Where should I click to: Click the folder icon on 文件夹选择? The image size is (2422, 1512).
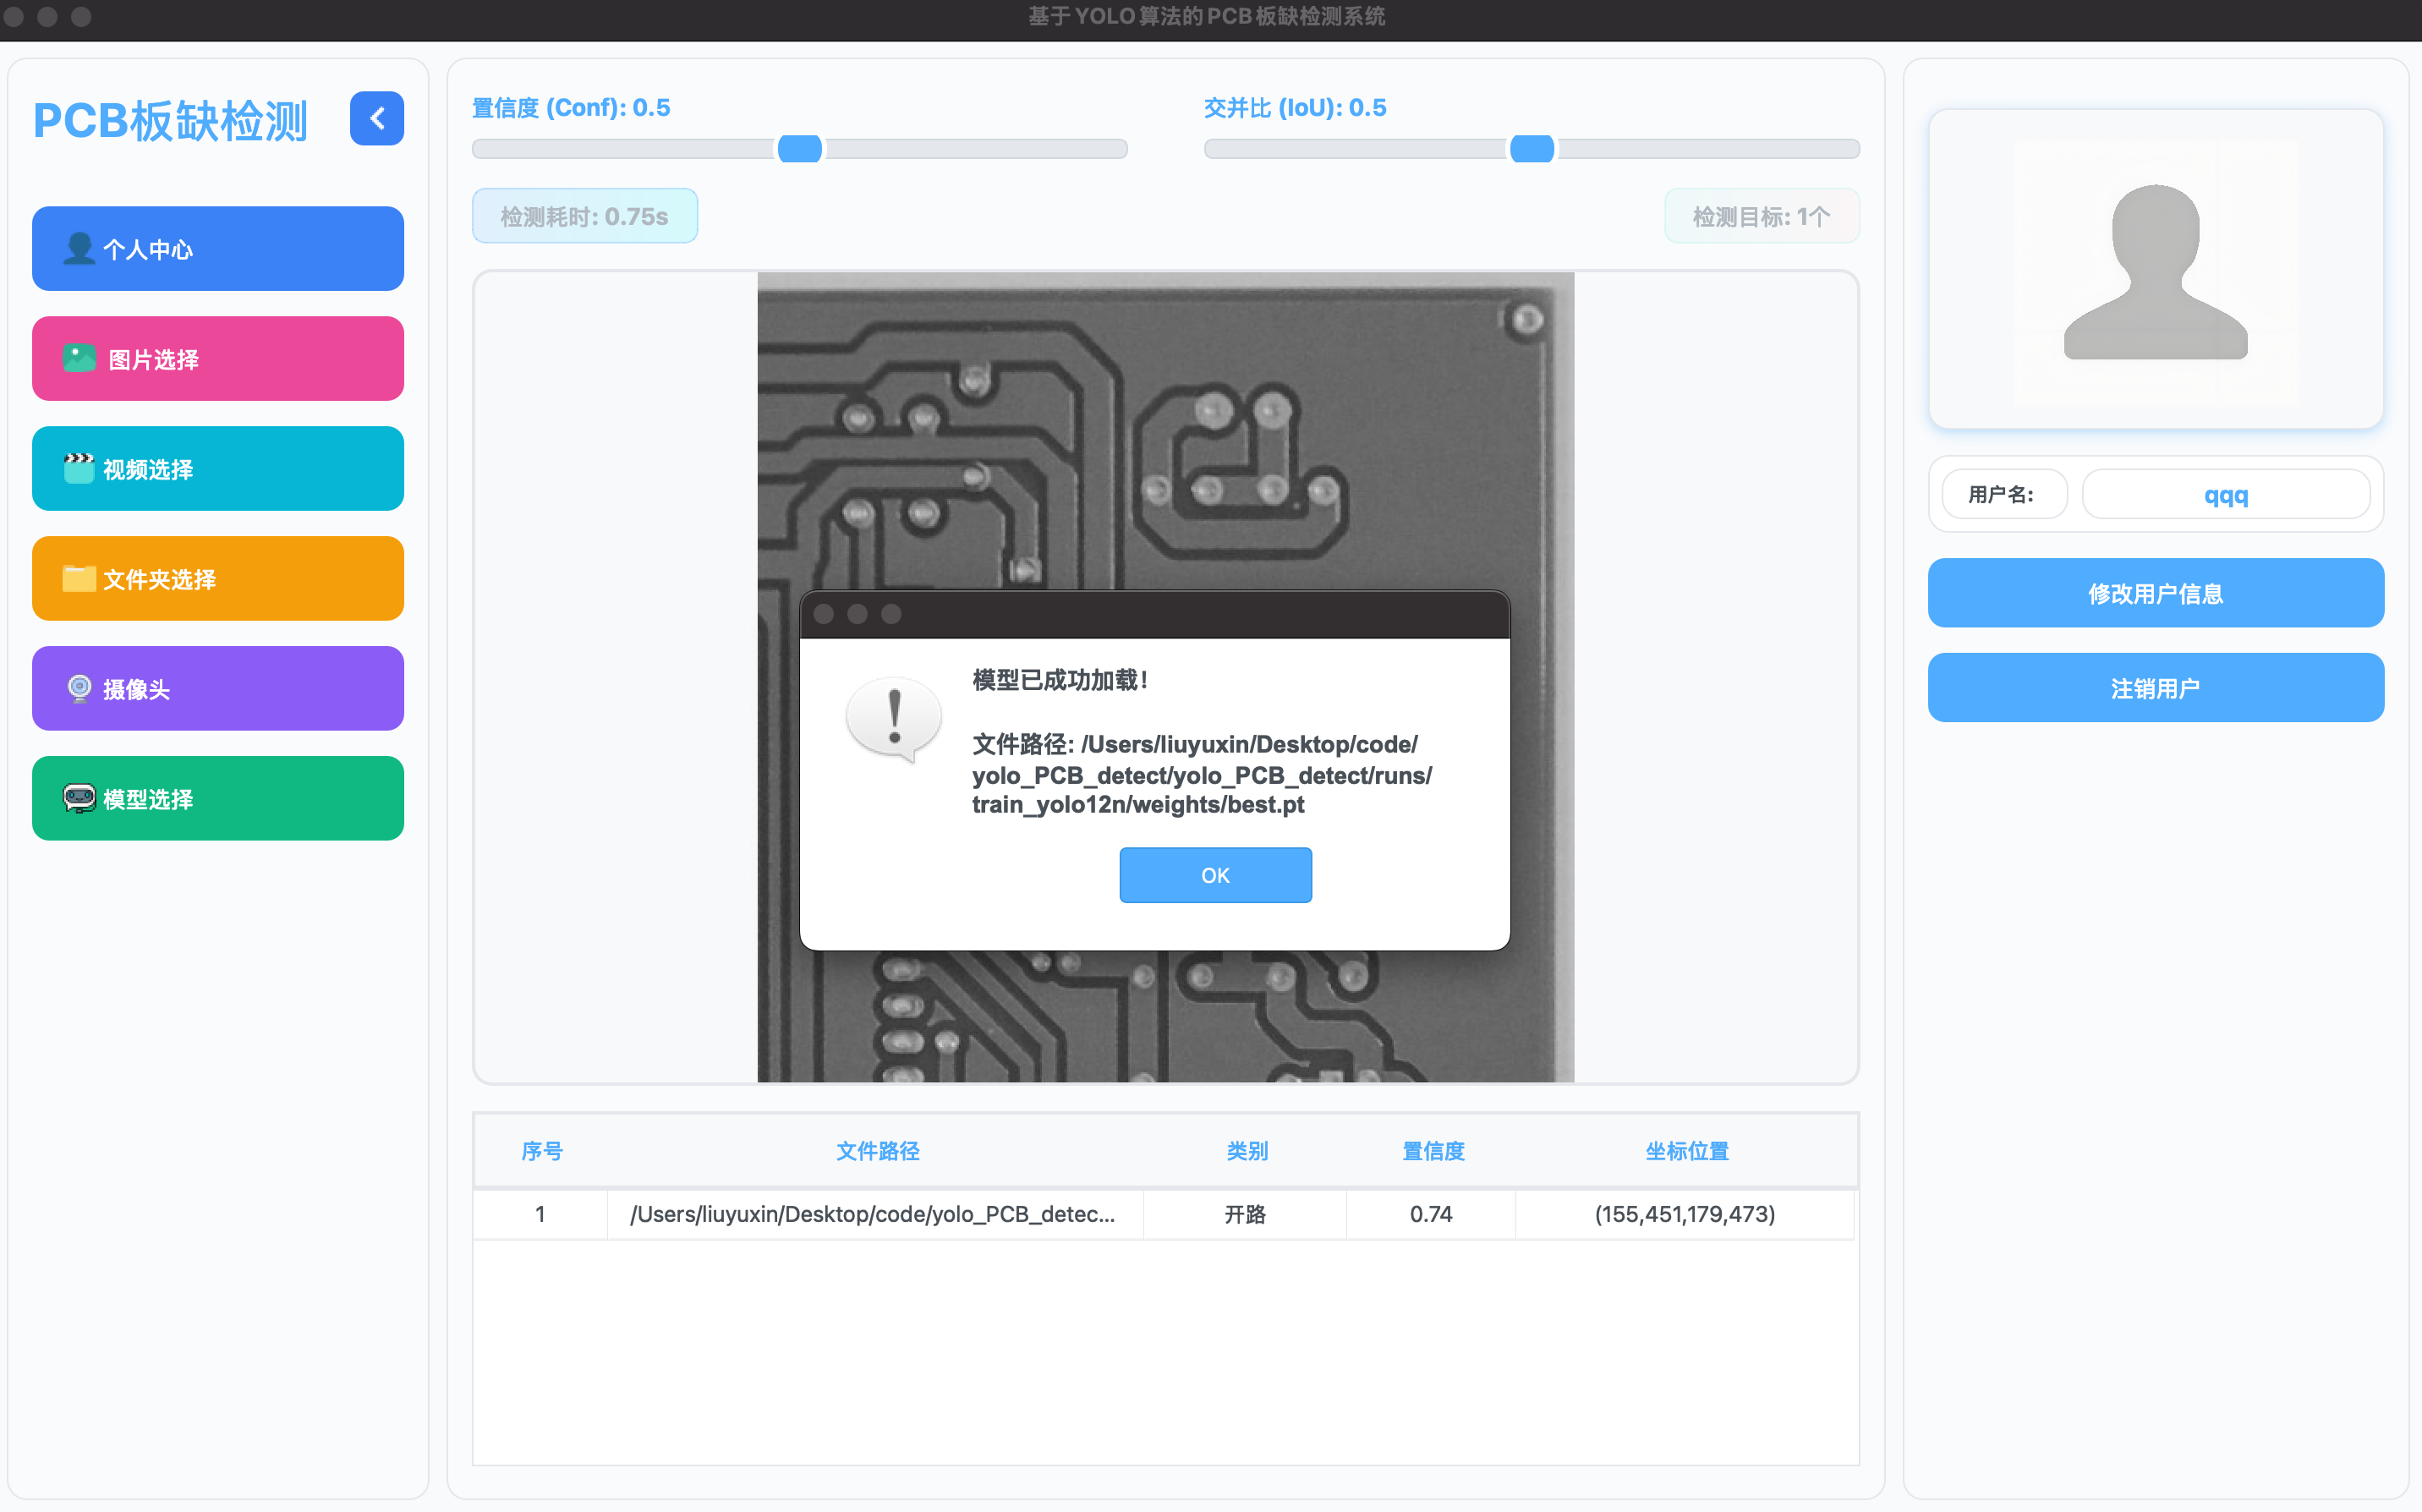coord(79,578)
